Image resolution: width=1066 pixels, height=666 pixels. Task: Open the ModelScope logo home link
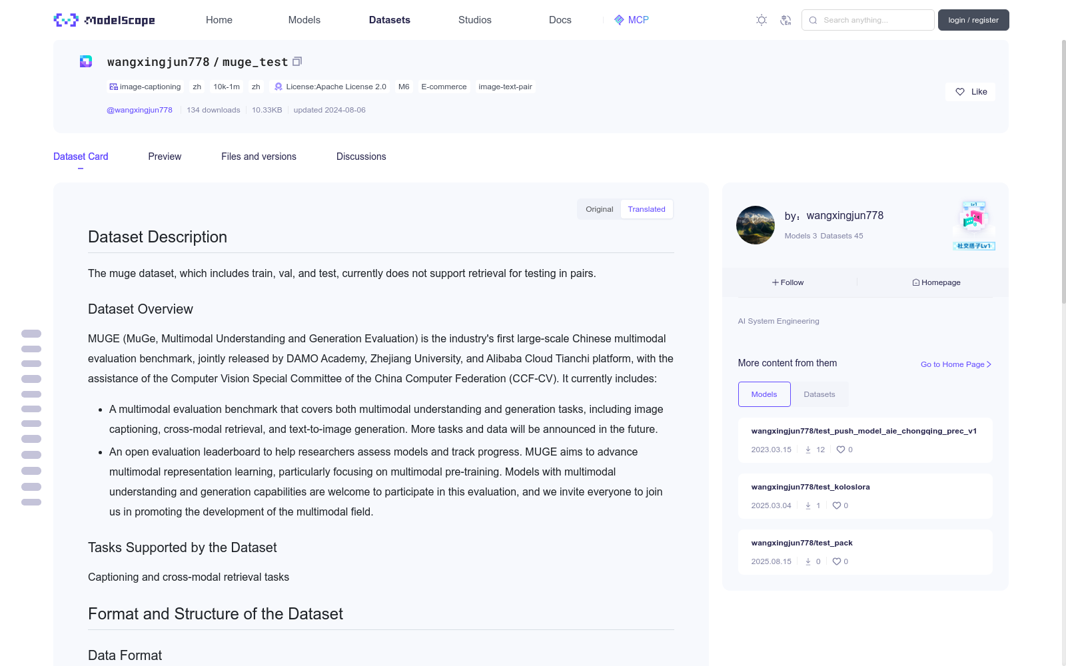105,20
